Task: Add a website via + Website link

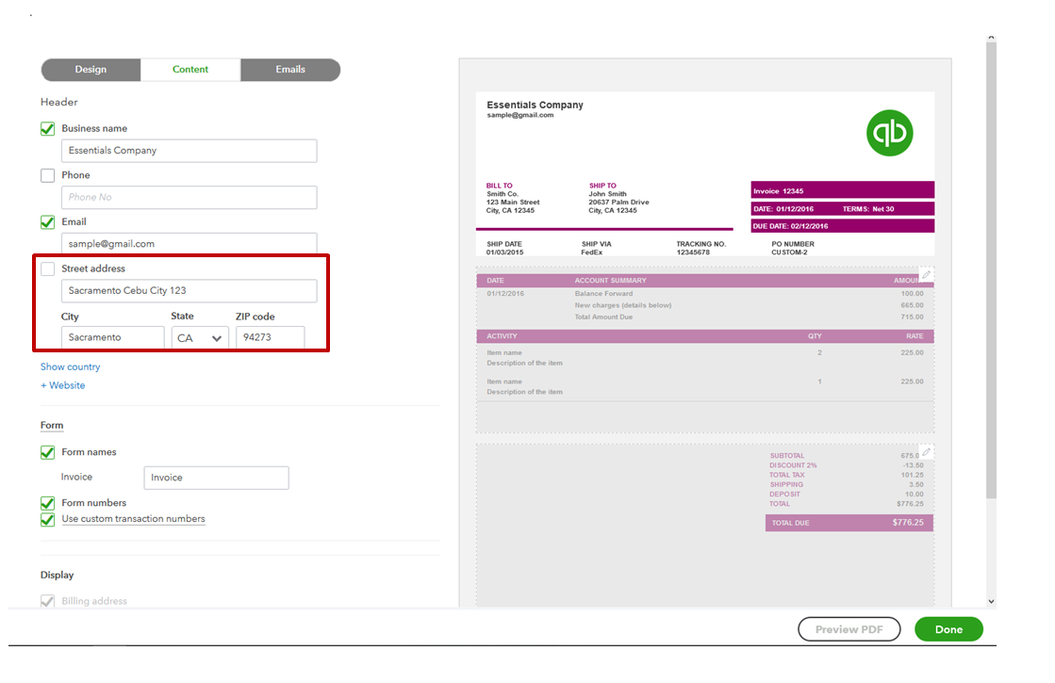Action: pos(62,385)
